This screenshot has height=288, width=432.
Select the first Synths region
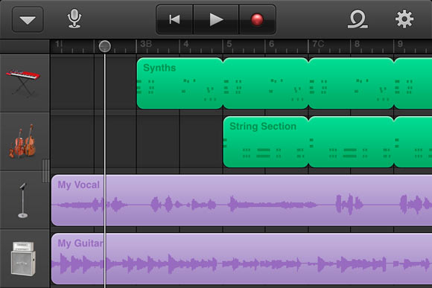point(180,83)
